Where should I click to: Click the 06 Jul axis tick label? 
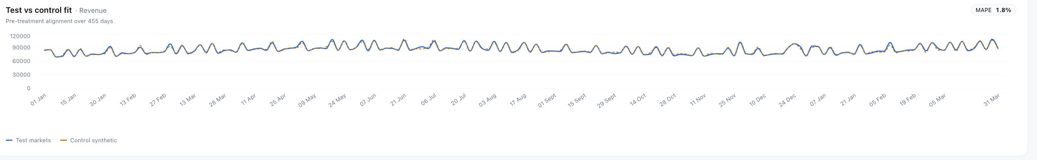tap(428, 99)
